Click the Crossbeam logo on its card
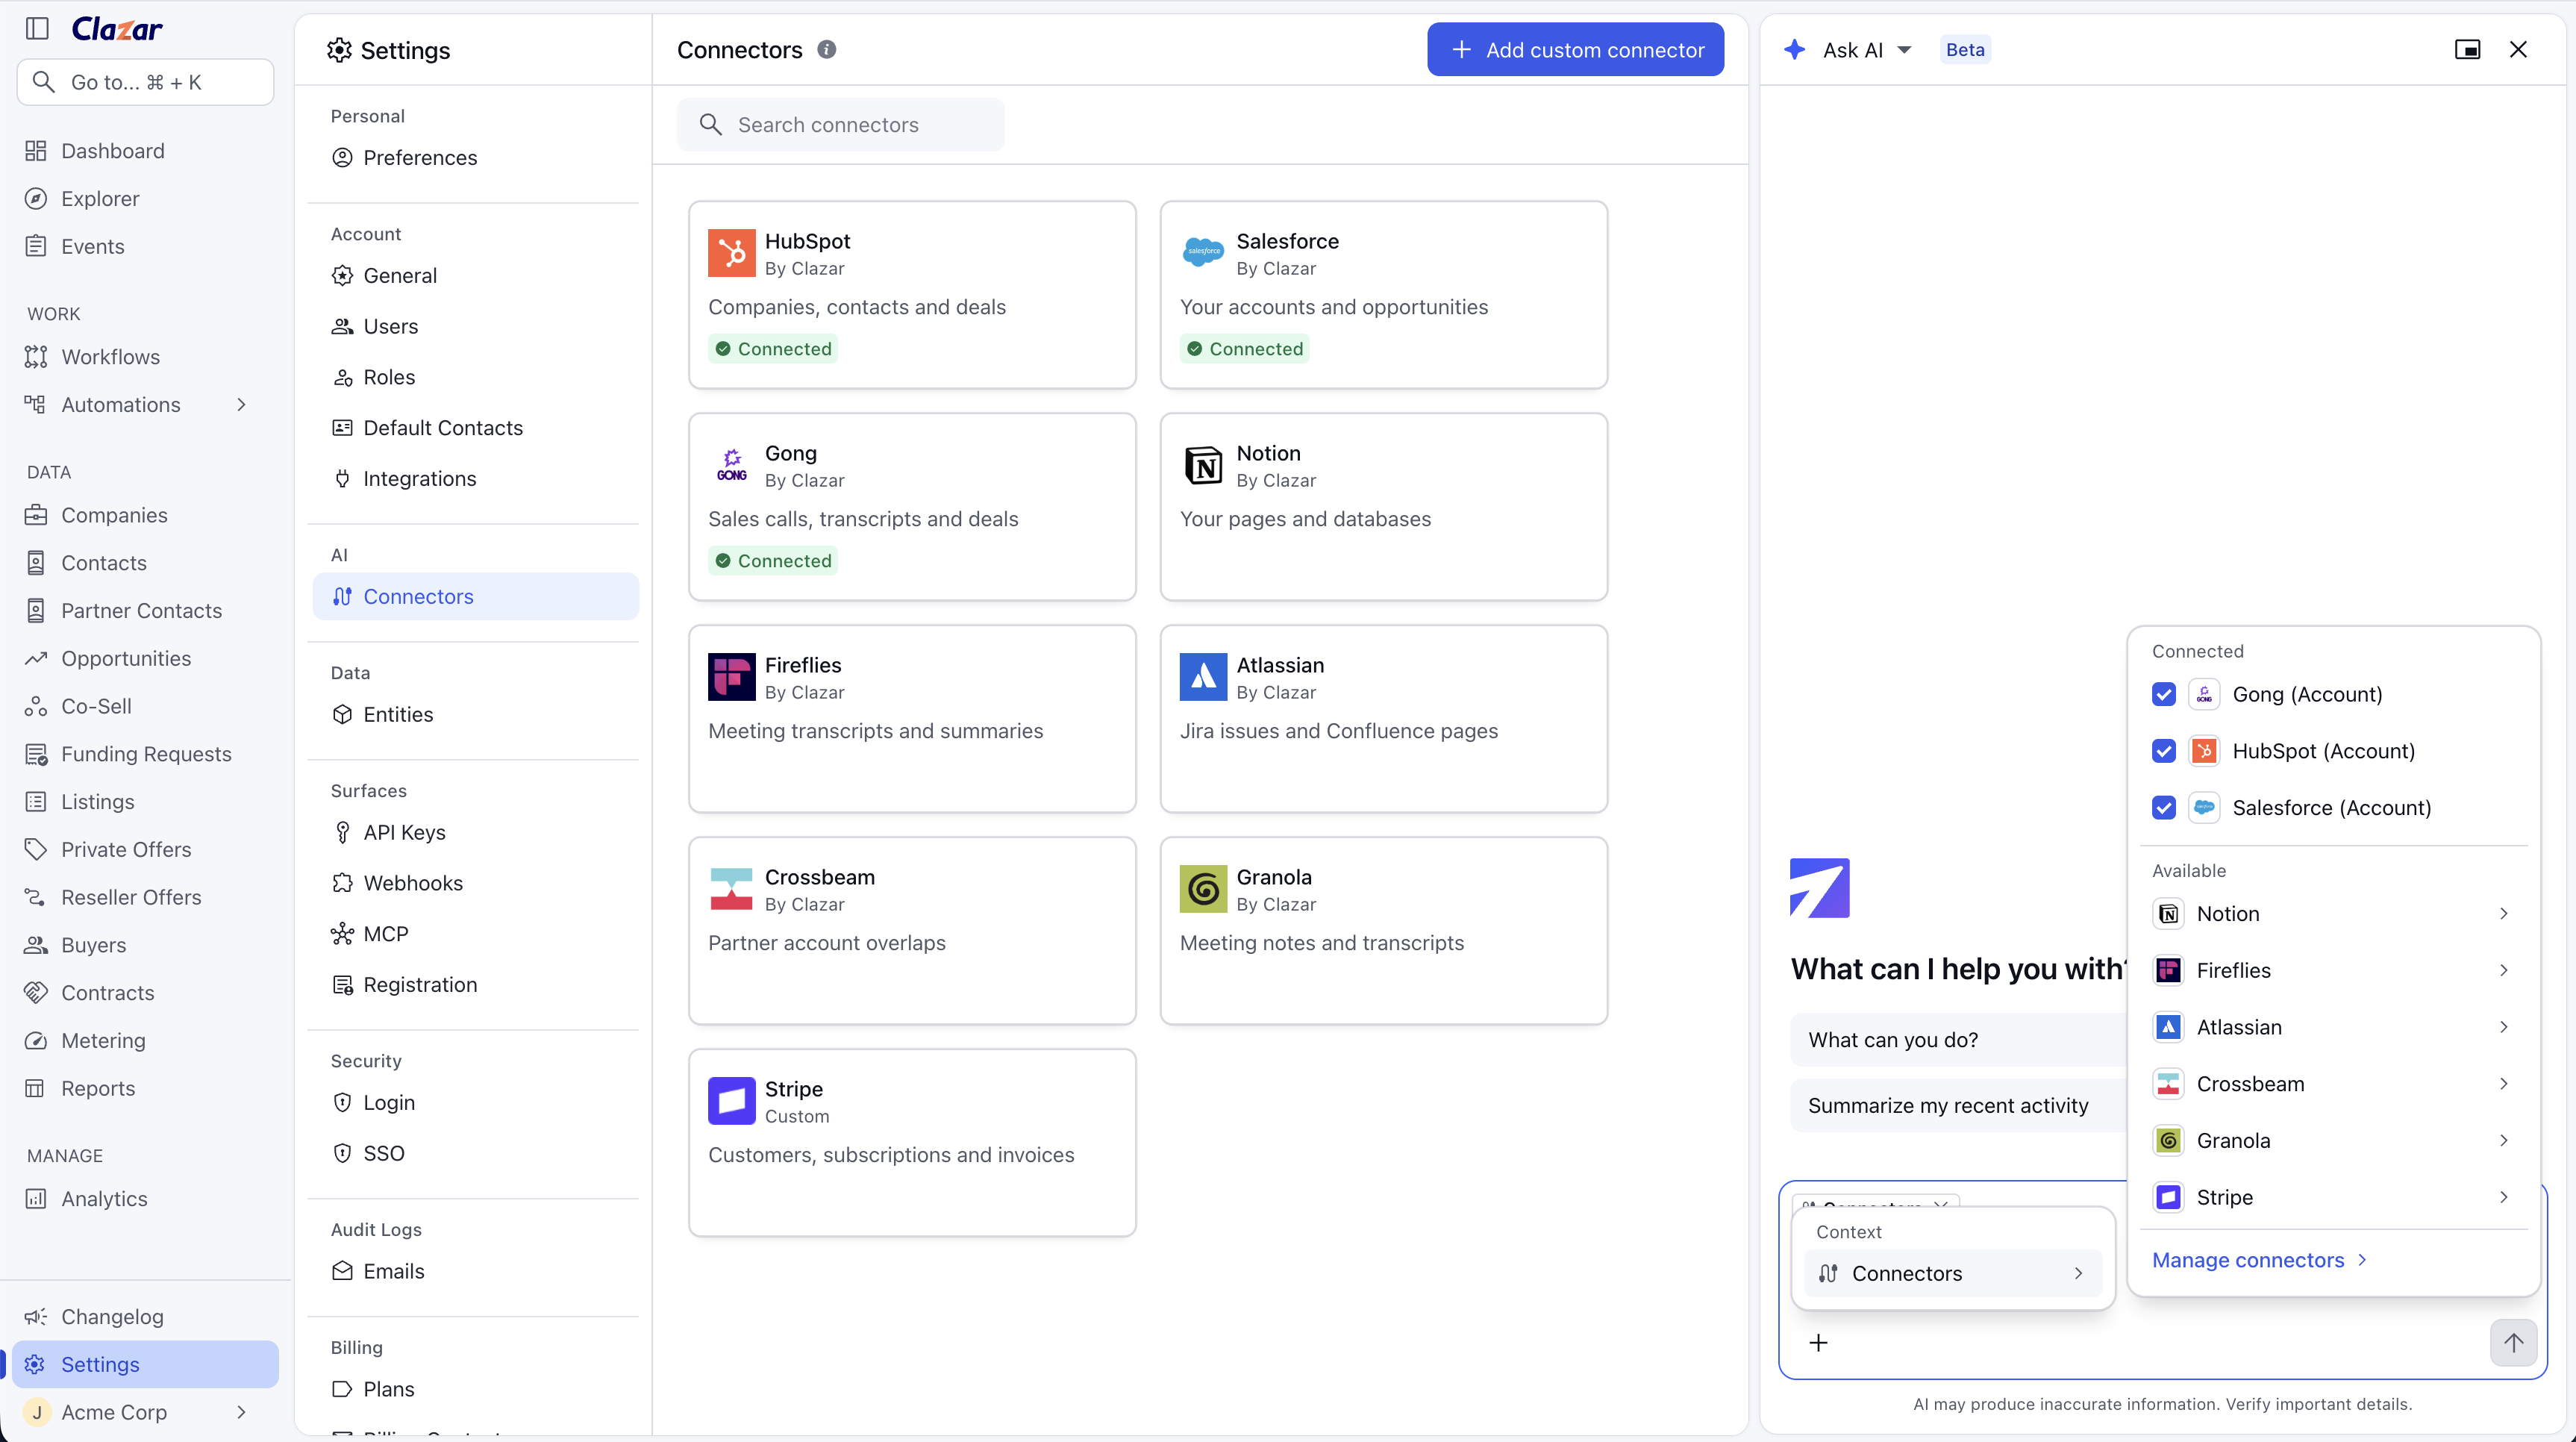 tap(731, 889)
